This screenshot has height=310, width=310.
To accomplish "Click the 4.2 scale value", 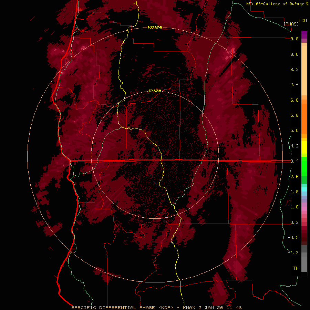I will [294, 146].
